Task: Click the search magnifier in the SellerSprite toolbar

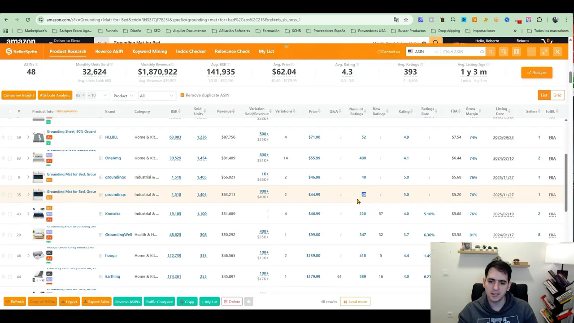Action: coord(491,52)
